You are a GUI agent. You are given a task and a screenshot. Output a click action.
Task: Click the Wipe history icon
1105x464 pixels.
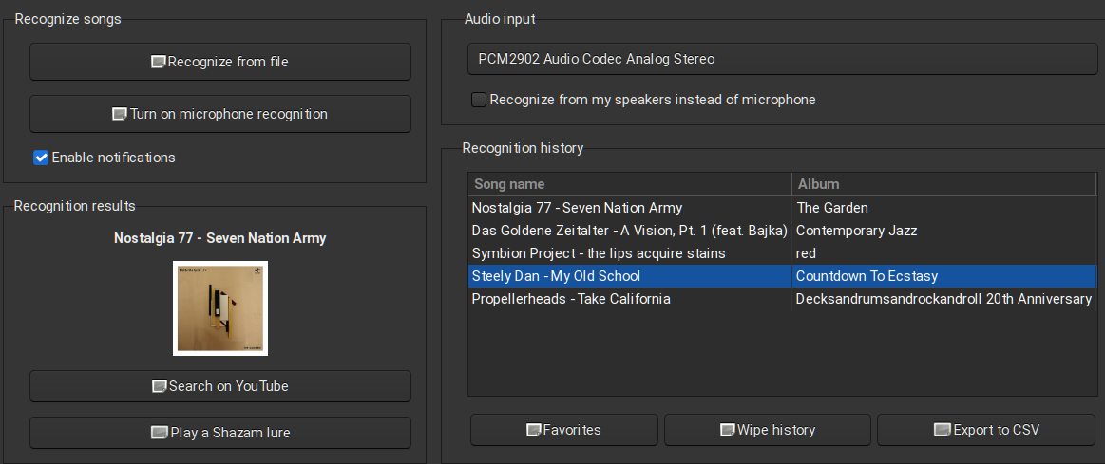tap(728, 430)
